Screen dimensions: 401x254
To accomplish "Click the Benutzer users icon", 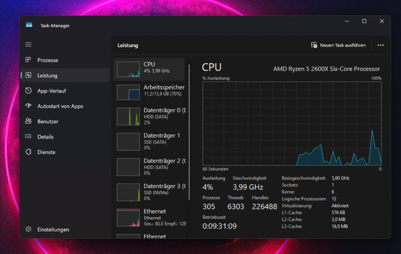I will [28, 121].
